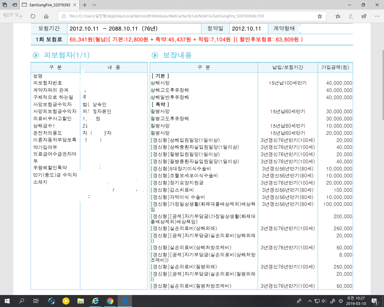The width and height of the screenshot is (384, 307).
Task: Select the 계약형태 label cell
Action: pyautogui.click(x=284, y=28)
